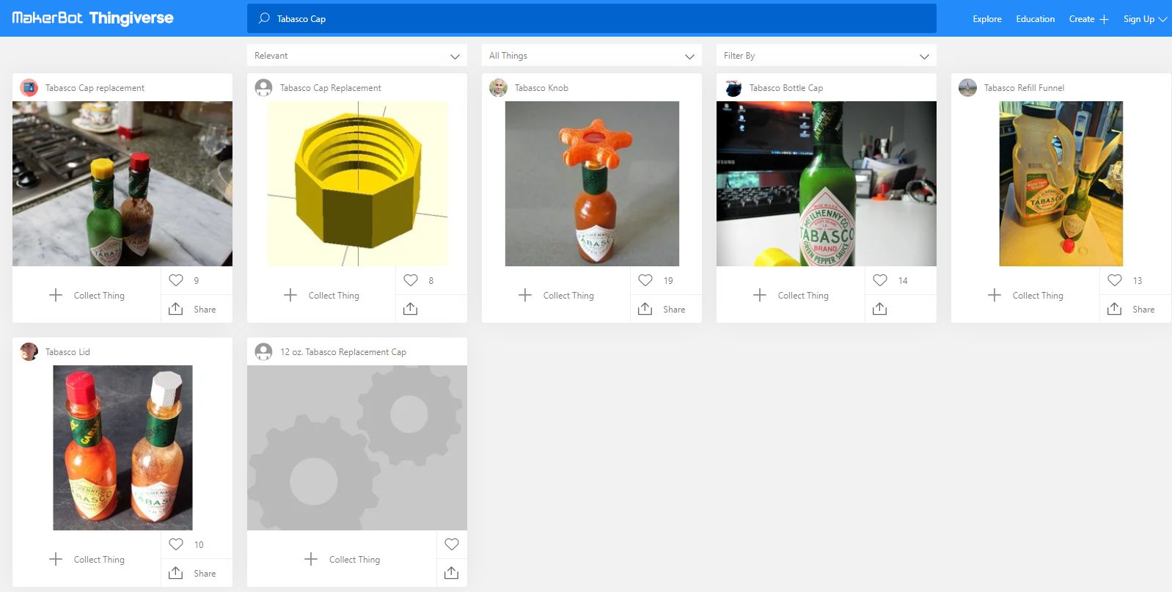Image resolution: width=1172 pixels, height=592 pixels.
Task: Open the Education menu
Action: (1035, 19)
